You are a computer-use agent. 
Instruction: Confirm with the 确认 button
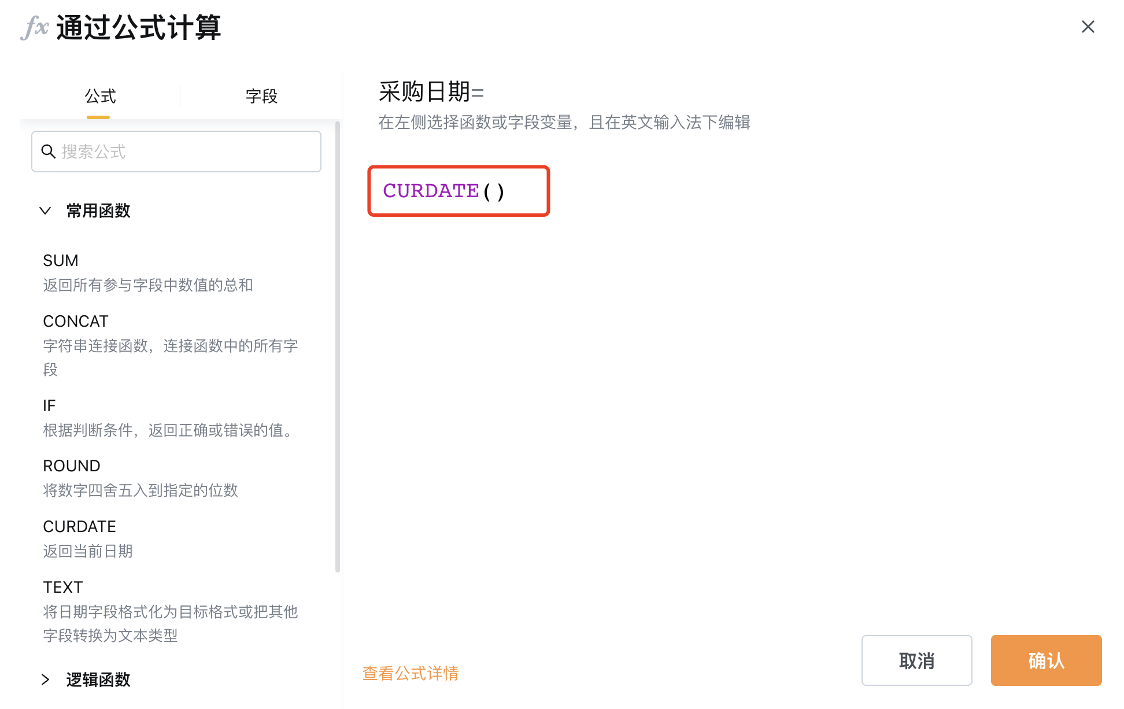click(x=1047, y=660)
